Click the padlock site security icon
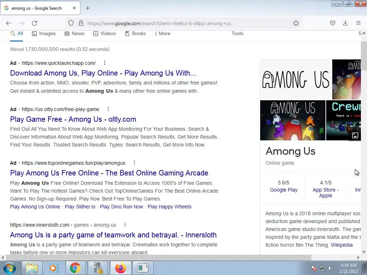This screenshot has width=367, height=275. [x=81, y=23]
